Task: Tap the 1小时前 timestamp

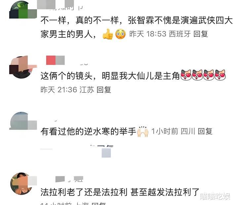Action: point(165,131)
